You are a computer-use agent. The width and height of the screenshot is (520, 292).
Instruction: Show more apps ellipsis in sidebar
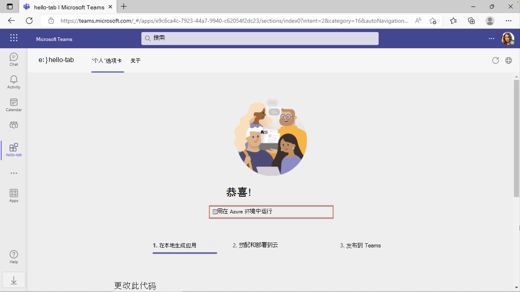coord(14,173)
